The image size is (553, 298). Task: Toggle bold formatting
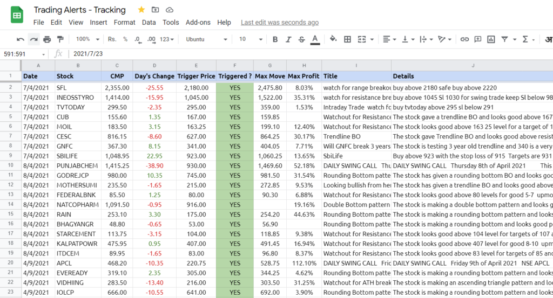275,39
